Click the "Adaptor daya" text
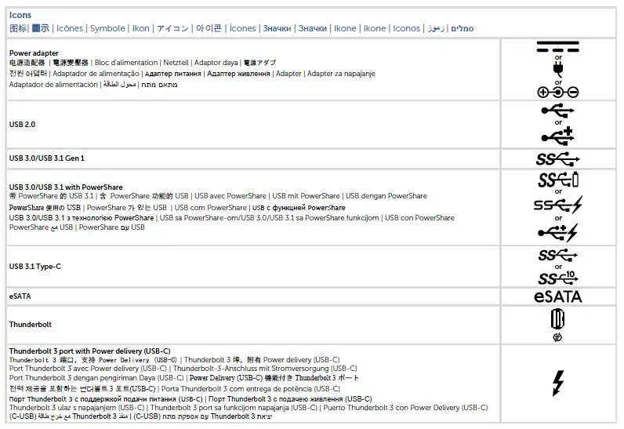 (216, 63)
